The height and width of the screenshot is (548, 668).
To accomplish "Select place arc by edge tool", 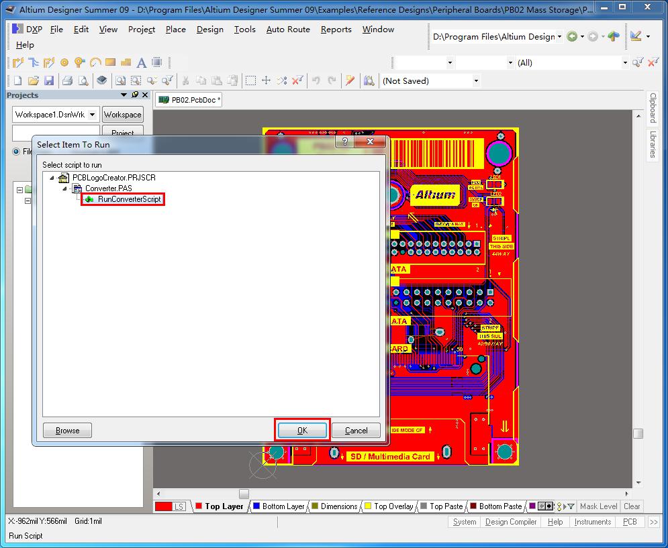I will click(x=95, y=62).
